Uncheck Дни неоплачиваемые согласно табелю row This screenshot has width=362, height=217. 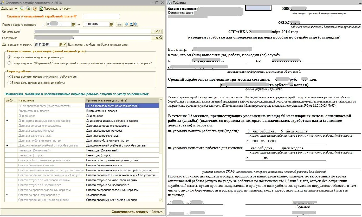tap(7, 121)
